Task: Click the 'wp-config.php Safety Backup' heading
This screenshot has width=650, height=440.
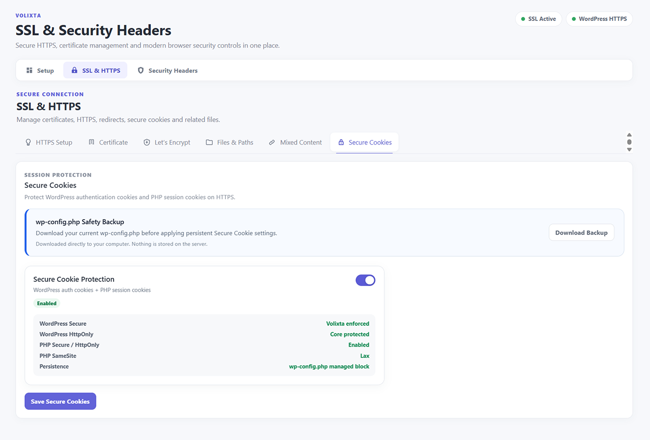Action: tap(80, 222)
